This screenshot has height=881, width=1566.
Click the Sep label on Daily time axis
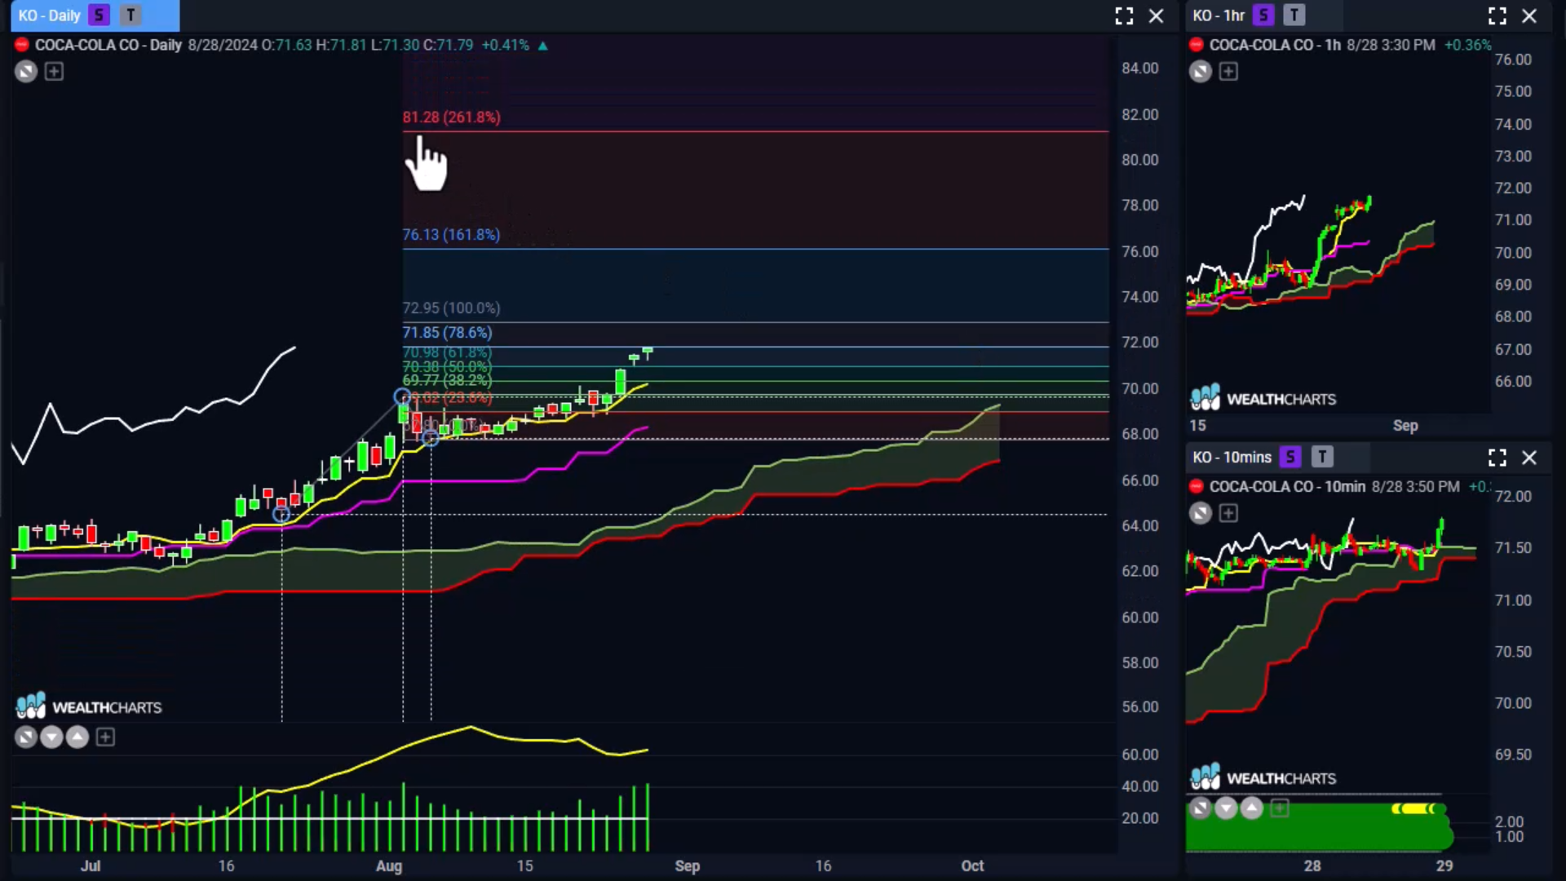[687, 866]
